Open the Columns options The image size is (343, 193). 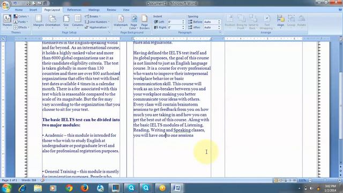click(x=78, y=22)
